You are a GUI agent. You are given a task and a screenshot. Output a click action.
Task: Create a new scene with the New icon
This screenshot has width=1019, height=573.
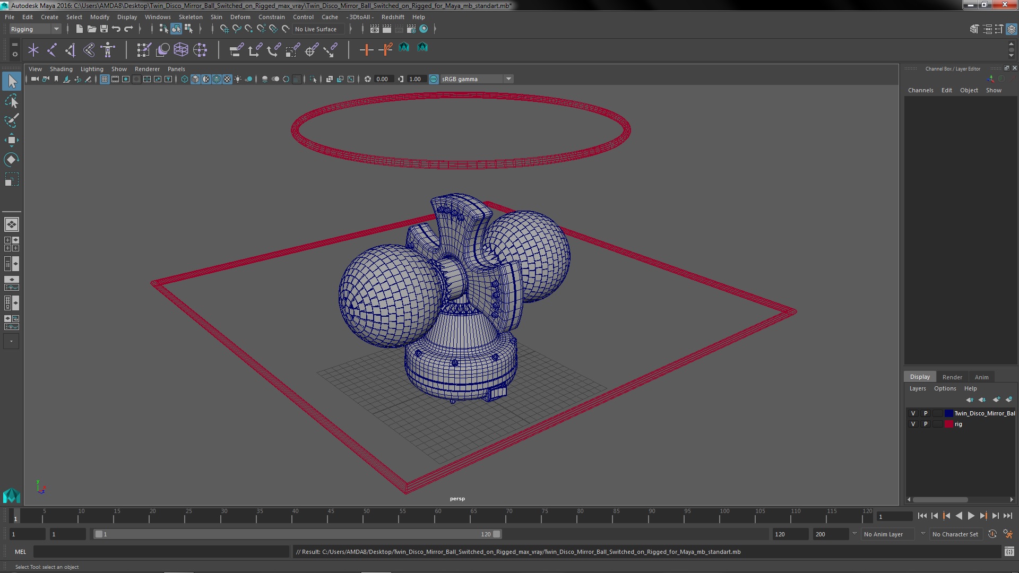pos(79,29)
